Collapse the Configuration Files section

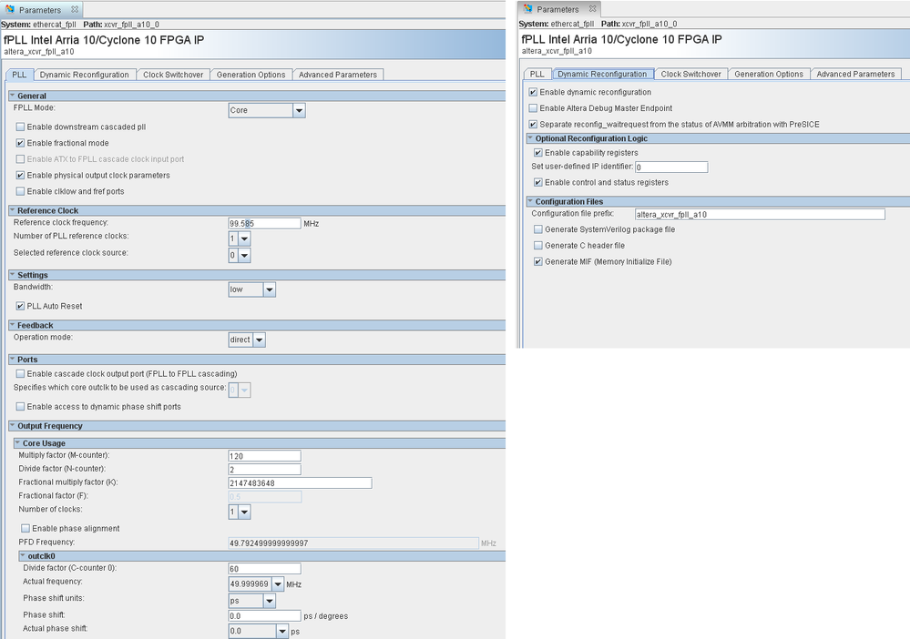530,201
